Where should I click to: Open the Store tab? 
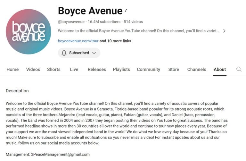[x=174, y=69]
